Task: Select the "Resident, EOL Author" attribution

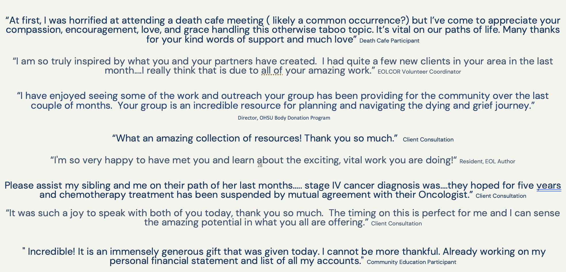Action: pyautogui.click(x=487, y=162)
